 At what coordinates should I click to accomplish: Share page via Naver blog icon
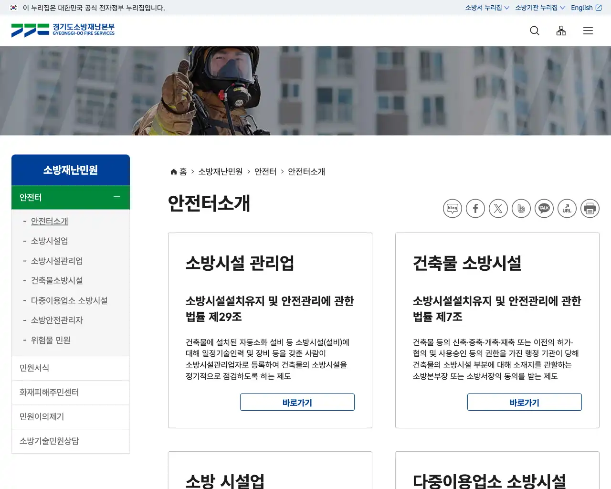click(x=453, y=209)
